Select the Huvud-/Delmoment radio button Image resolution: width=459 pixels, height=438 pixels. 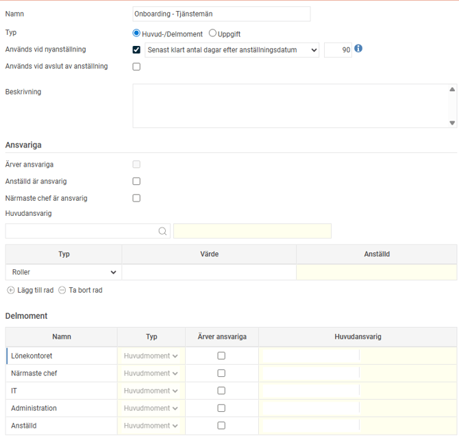137,33
